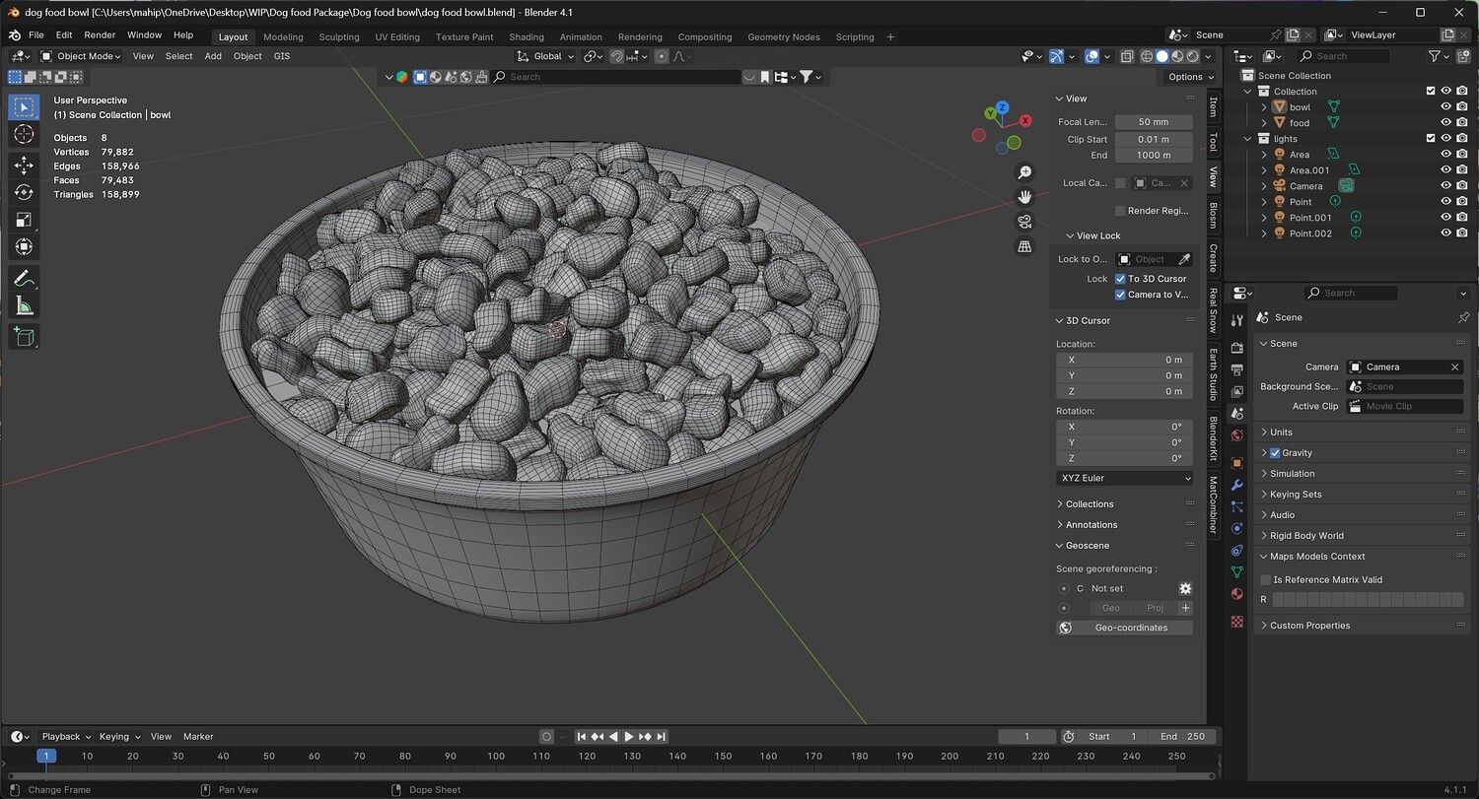Image resolution: width=1479 pixels, height=799 pixels.
Task: Switch to the Shading workspace tab
Action: (x=526, y=37)
